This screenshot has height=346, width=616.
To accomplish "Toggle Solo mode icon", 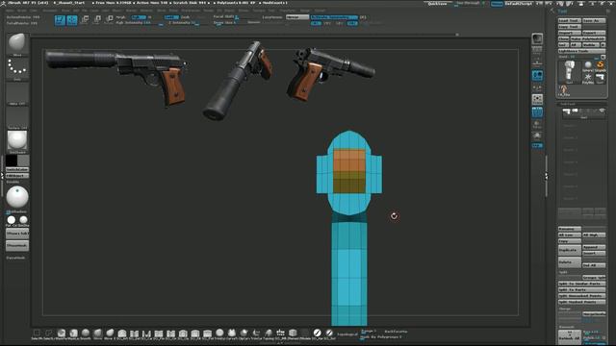I will point(537,136).
